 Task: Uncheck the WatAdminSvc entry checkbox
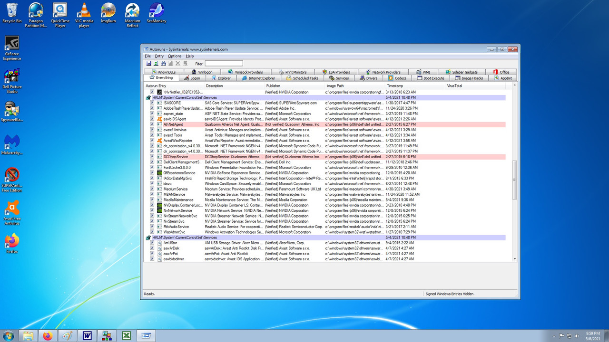[x=152, y=232]
